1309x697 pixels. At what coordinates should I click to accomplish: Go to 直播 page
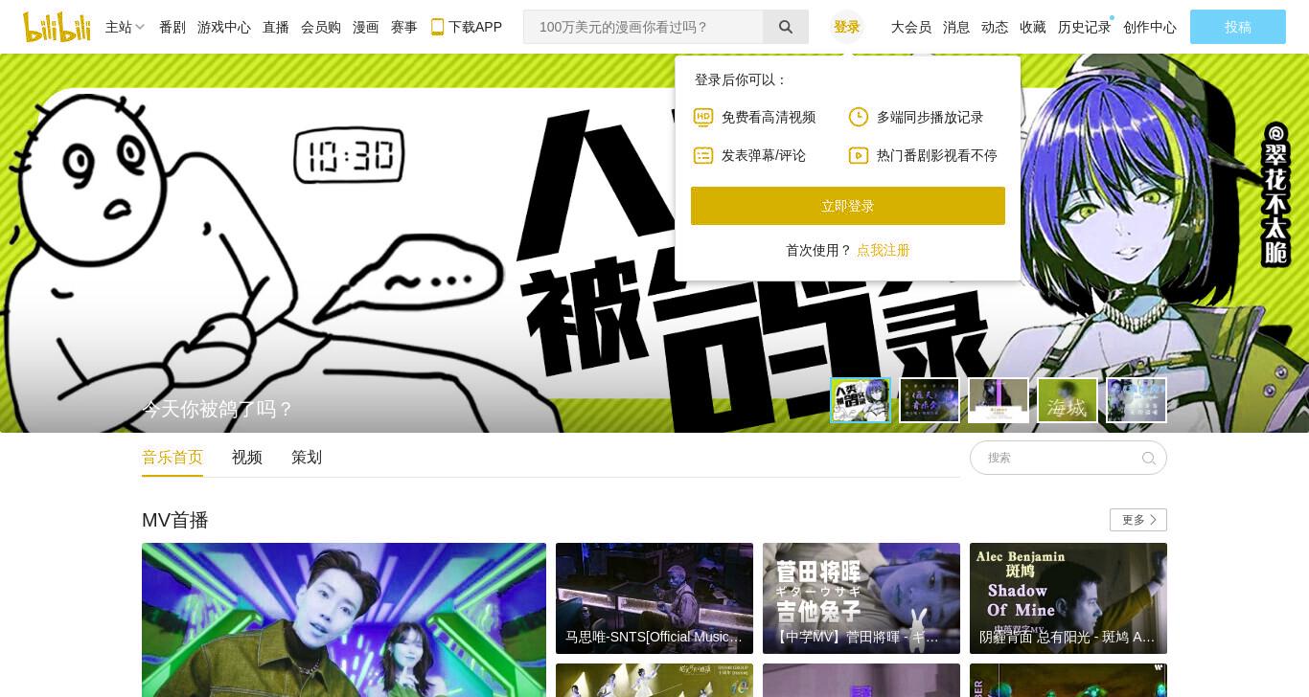point(276,27)
